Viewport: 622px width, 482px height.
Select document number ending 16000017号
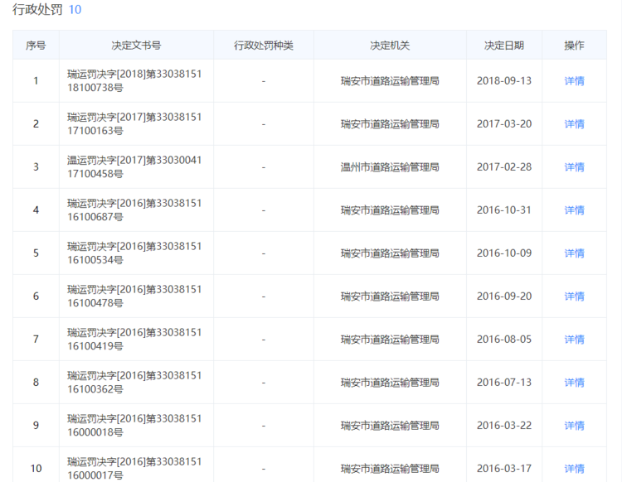134,469
